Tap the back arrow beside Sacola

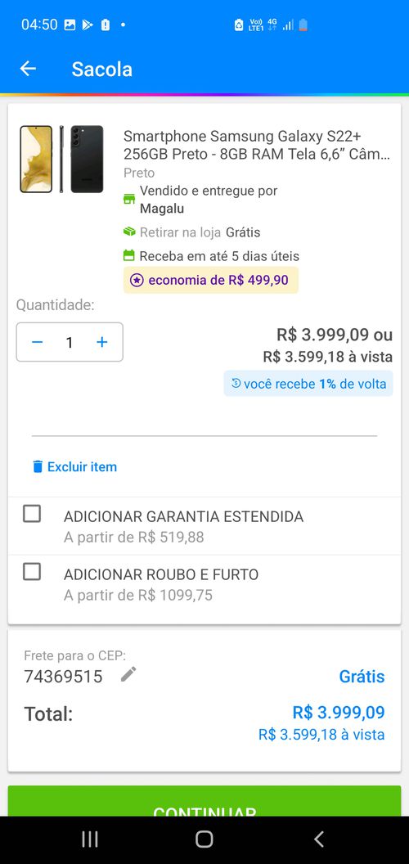coord(28,69)
